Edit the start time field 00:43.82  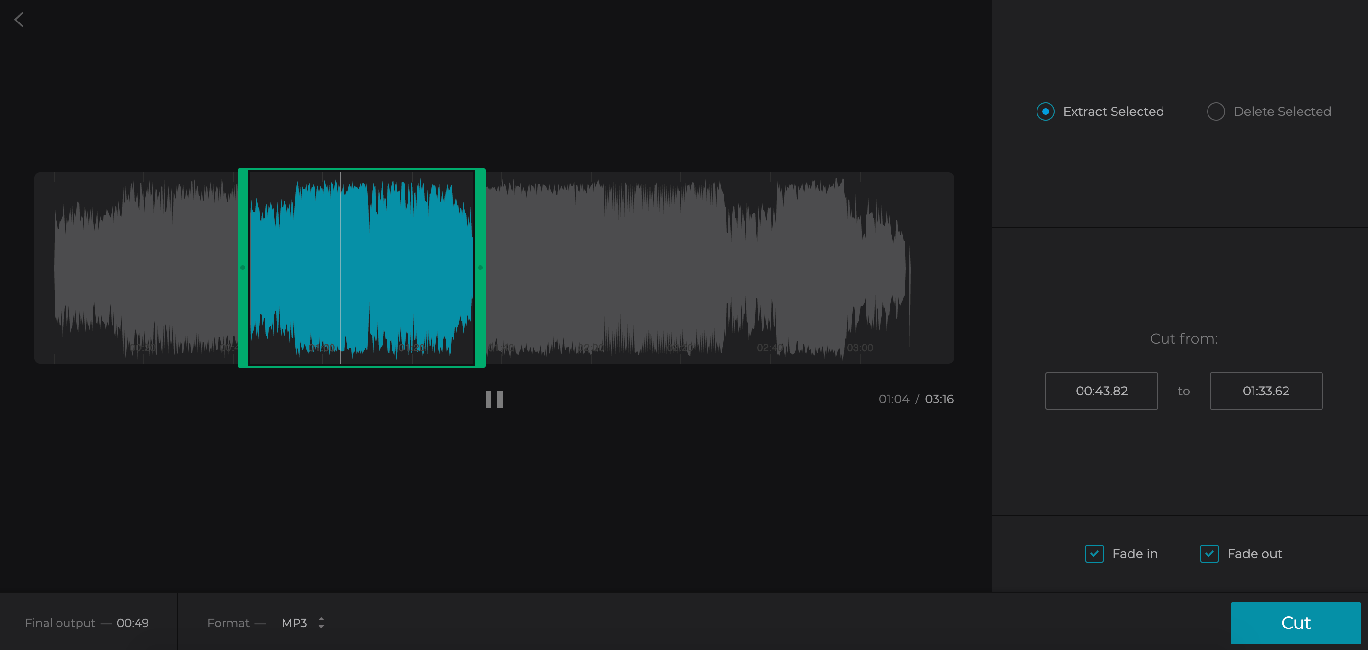[x=1101, y=391]
